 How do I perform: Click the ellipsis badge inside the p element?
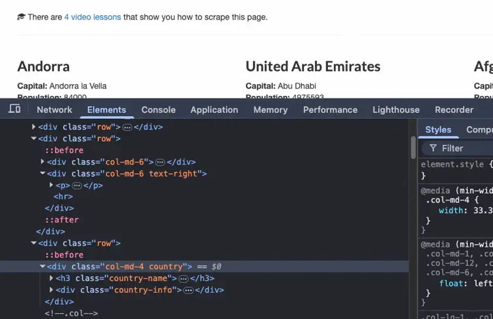pyautogui.click(x=77, y=186)
